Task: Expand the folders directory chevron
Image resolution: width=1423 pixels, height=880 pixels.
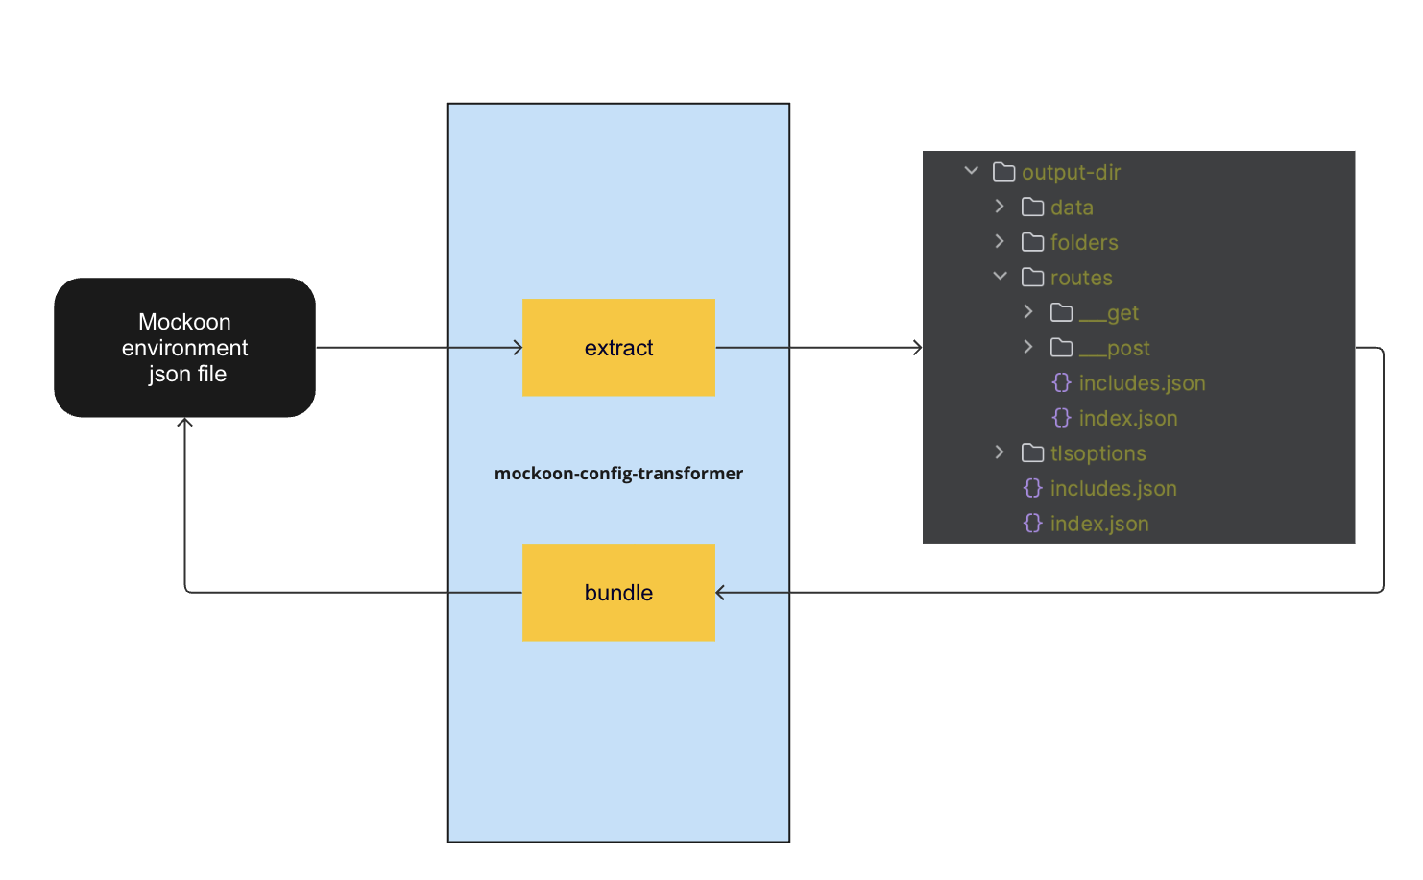Action: [x=1000, y=241]
